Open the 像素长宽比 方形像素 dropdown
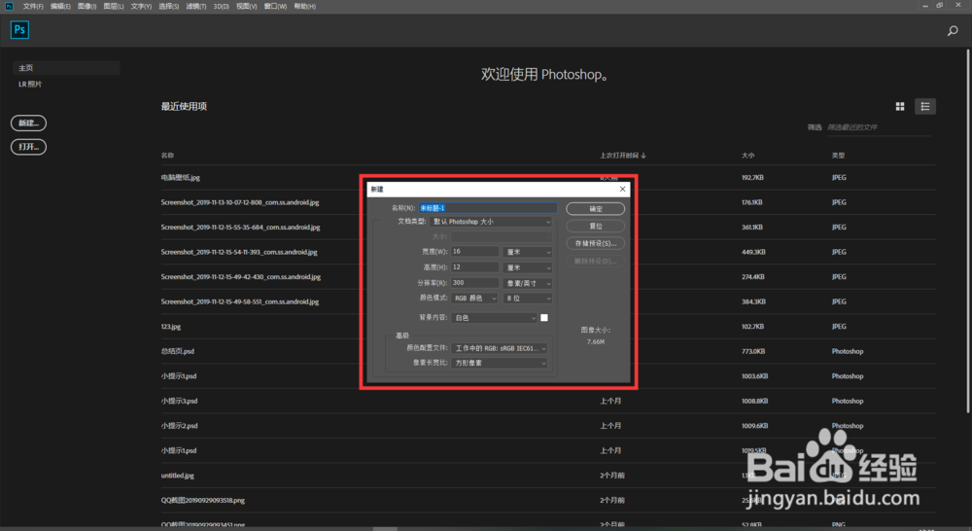This screenshot has width=972, height=531. click(x=499, y=363)
